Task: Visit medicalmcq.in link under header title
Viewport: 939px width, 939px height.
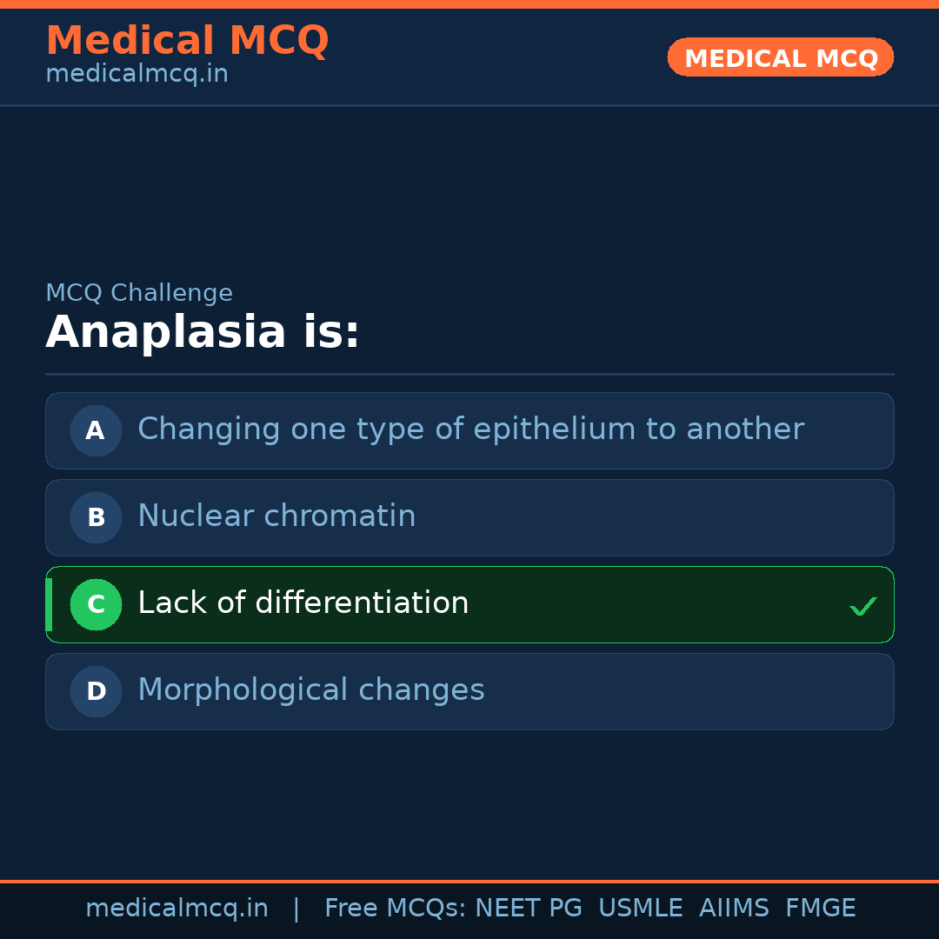Action: click(x=137, y=75)
